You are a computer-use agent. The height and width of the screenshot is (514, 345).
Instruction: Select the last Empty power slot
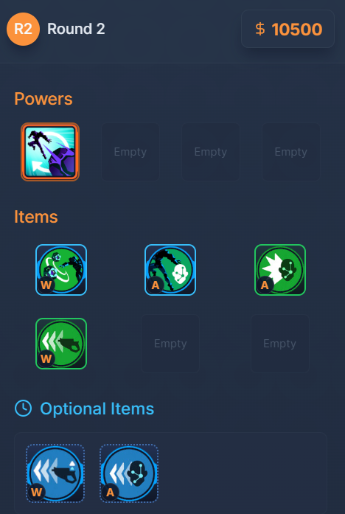(x=291, y=152)
